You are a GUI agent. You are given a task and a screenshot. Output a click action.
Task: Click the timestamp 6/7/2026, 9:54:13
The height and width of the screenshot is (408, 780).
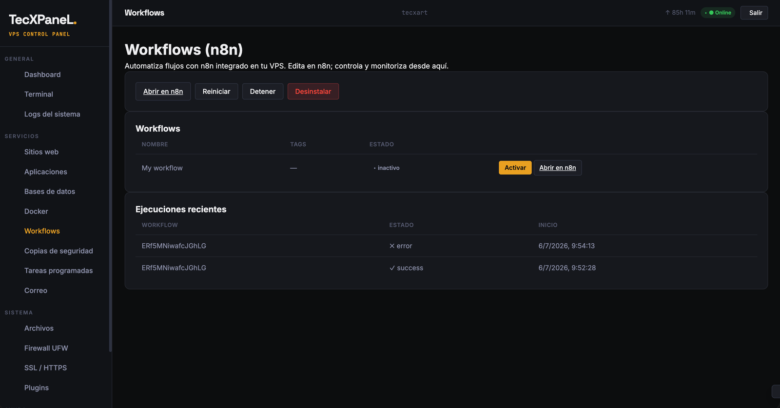click(566, 246)
